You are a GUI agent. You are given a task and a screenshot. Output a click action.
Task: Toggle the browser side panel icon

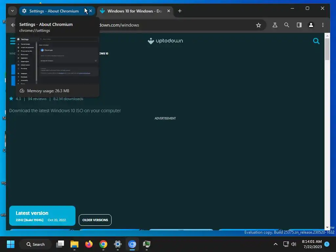tap(299, 25)
